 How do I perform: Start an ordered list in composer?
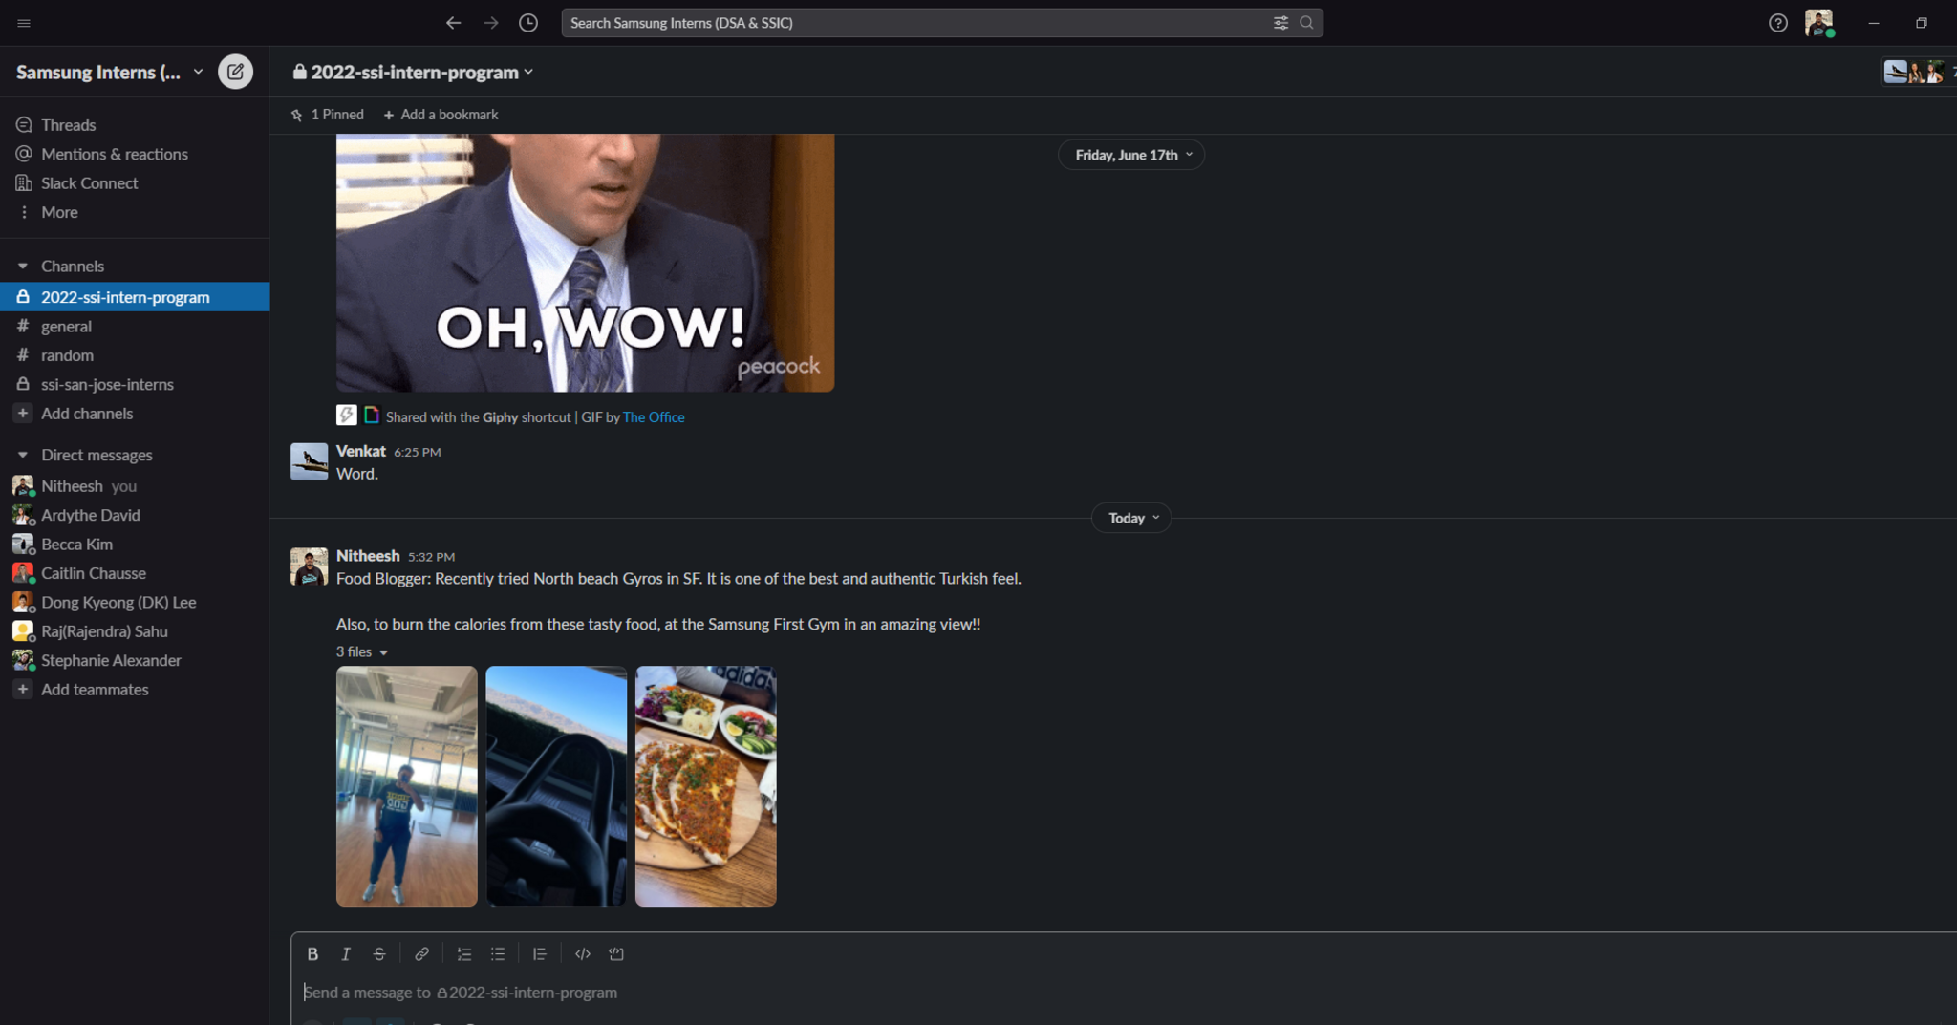pos(464,953)
